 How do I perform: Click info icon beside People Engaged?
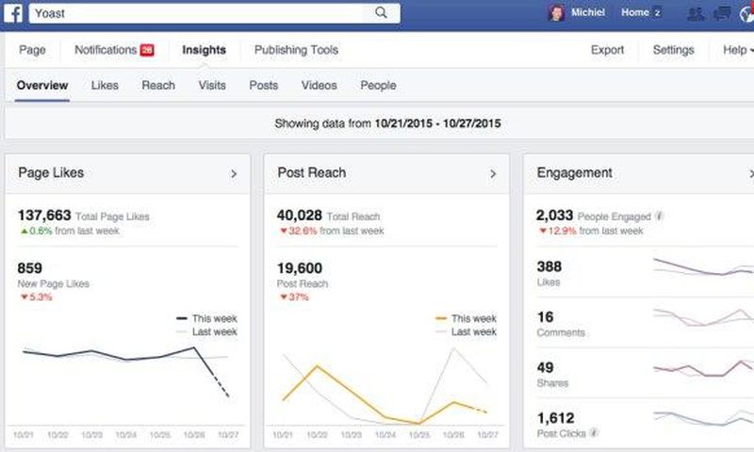[x=659, y=217]
